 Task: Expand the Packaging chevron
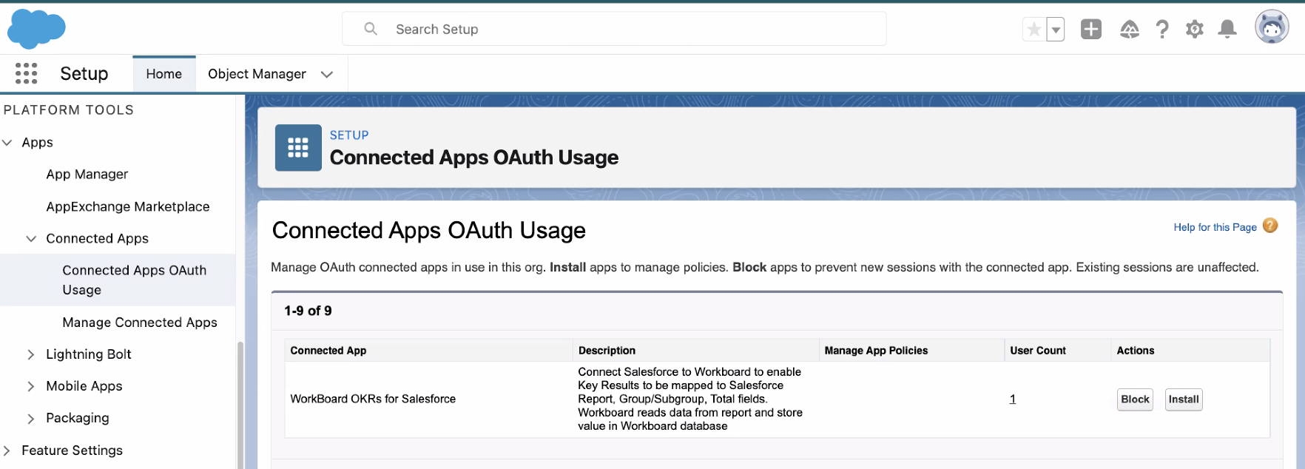tap(31, 418)
